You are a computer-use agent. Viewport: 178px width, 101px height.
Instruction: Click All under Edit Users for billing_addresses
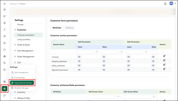[x=128, y=66]
